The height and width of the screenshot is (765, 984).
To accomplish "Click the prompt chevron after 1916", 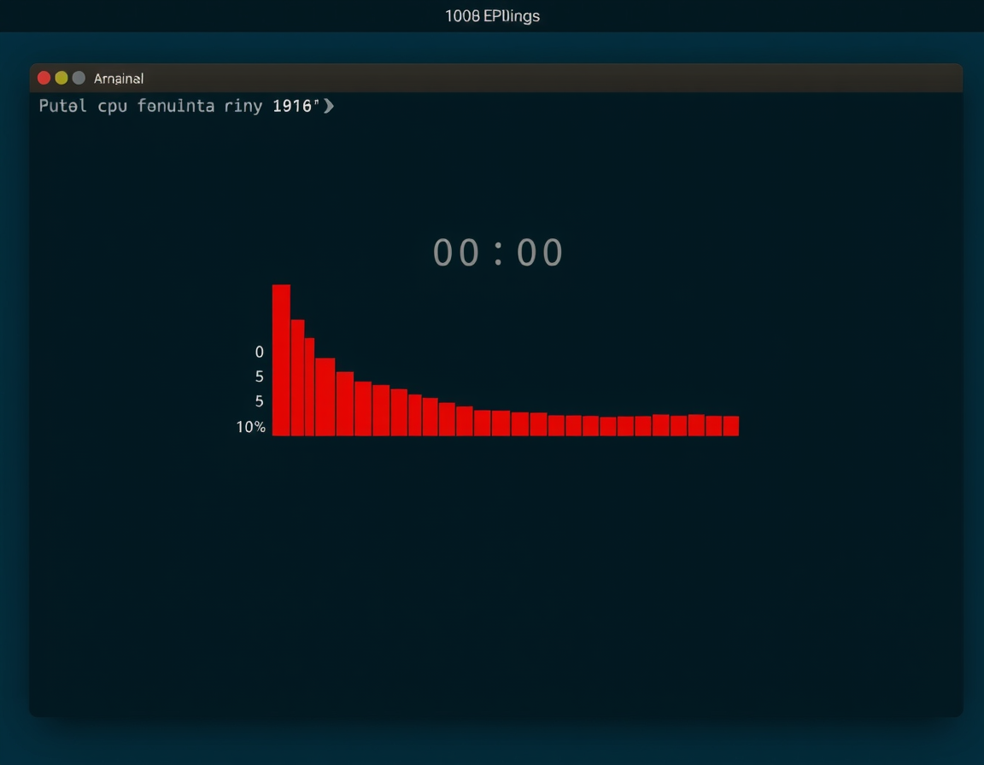I will 328,105.
